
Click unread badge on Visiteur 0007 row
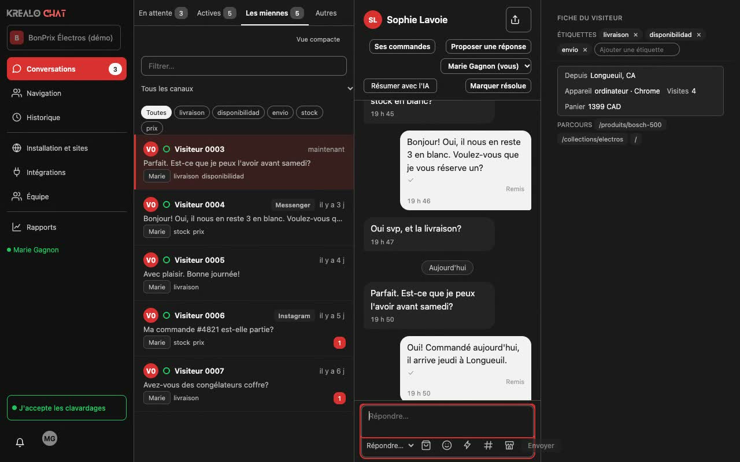pyautogui.click(x=339, y=398)
